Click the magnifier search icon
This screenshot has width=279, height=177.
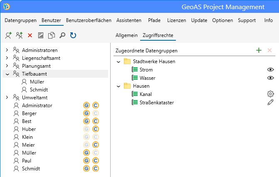62,36
